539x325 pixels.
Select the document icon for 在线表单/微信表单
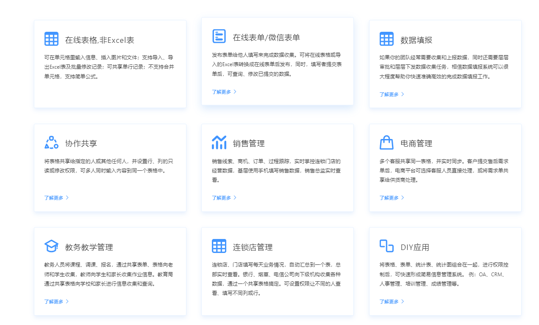point(219,36)
